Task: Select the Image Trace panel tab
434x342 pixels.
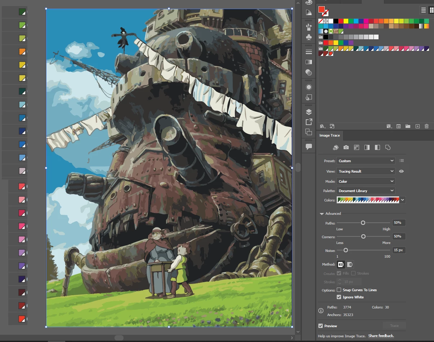Action: coord(330,136)
